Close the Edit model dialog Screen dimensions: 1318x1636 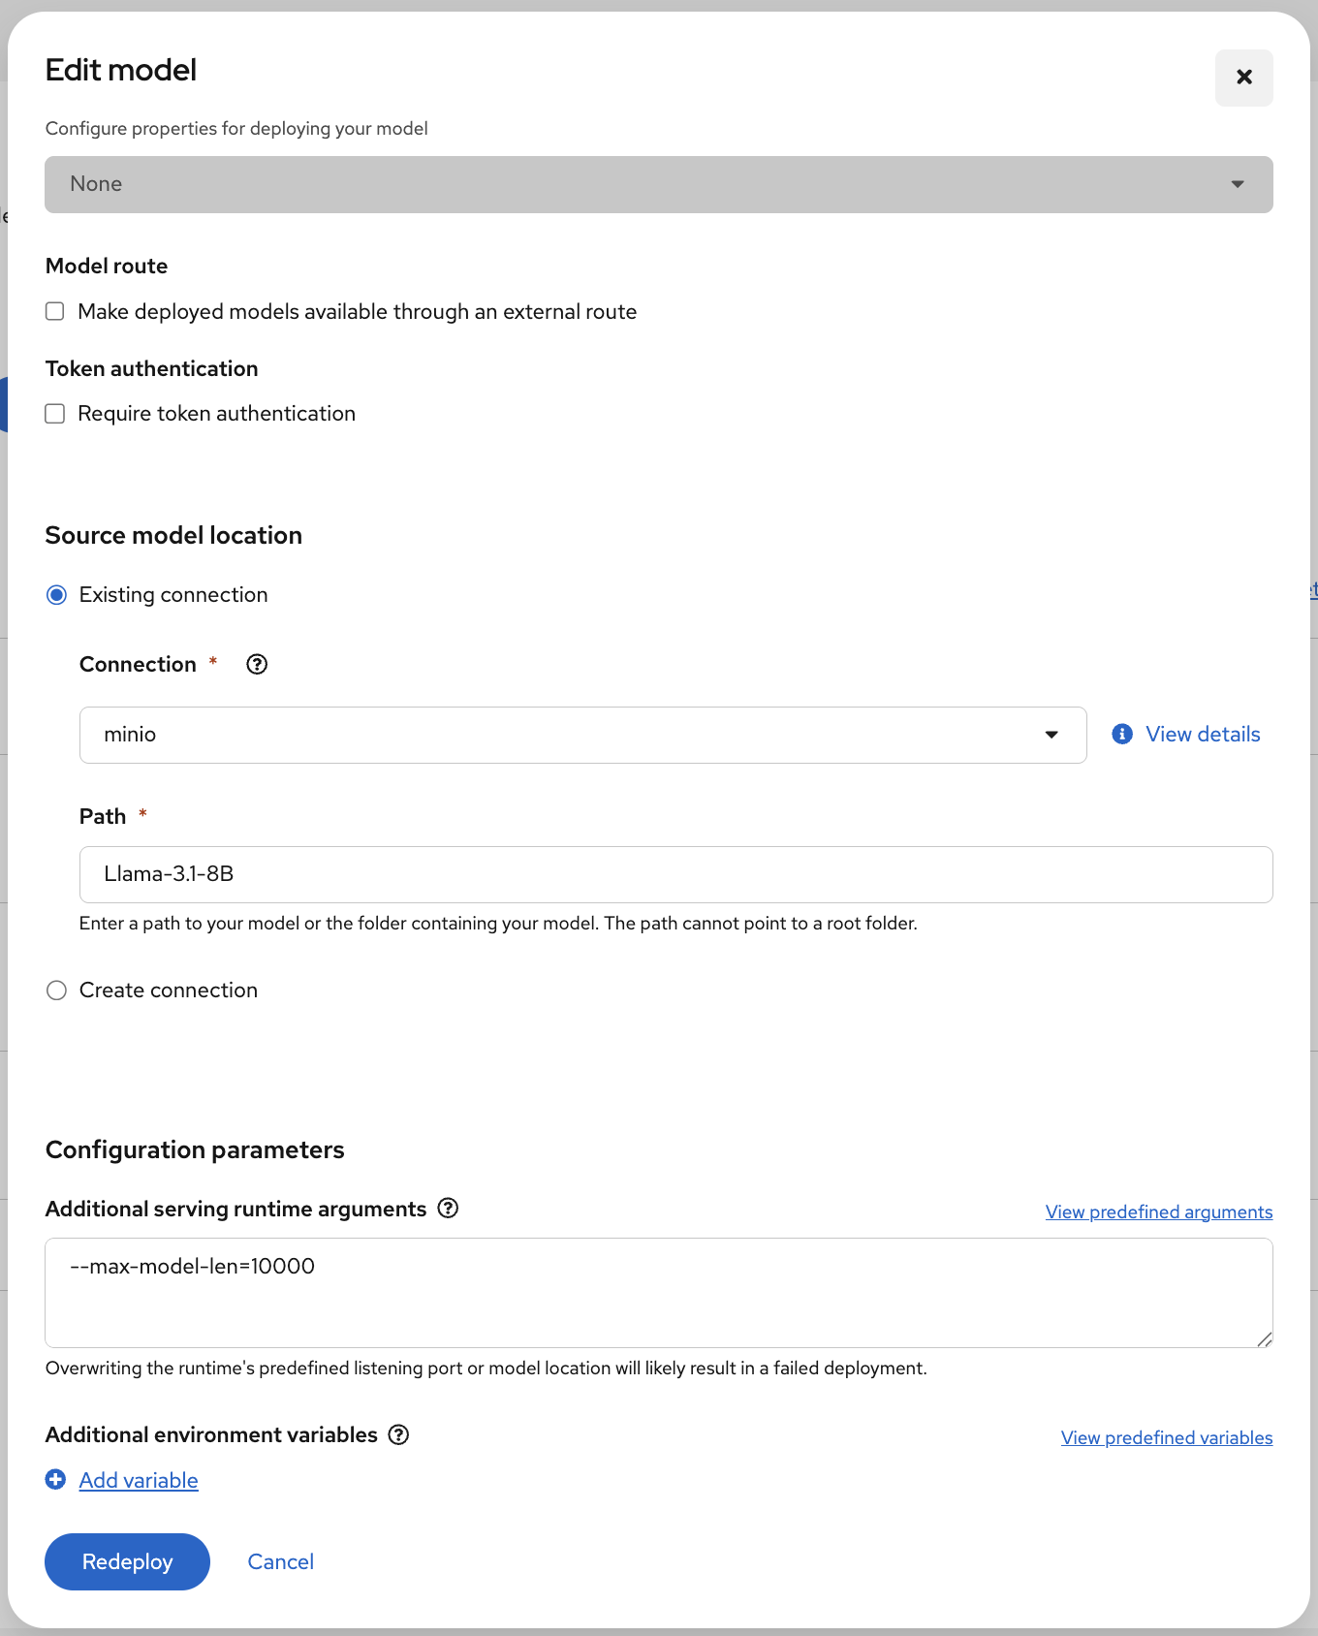click(x=1243, y=78)
